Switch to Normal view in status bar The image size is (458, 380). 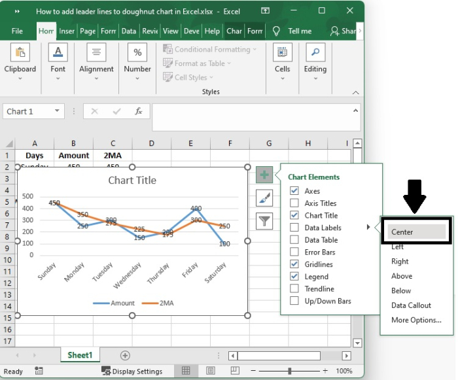pyautogui.click(x=186, y=371)
